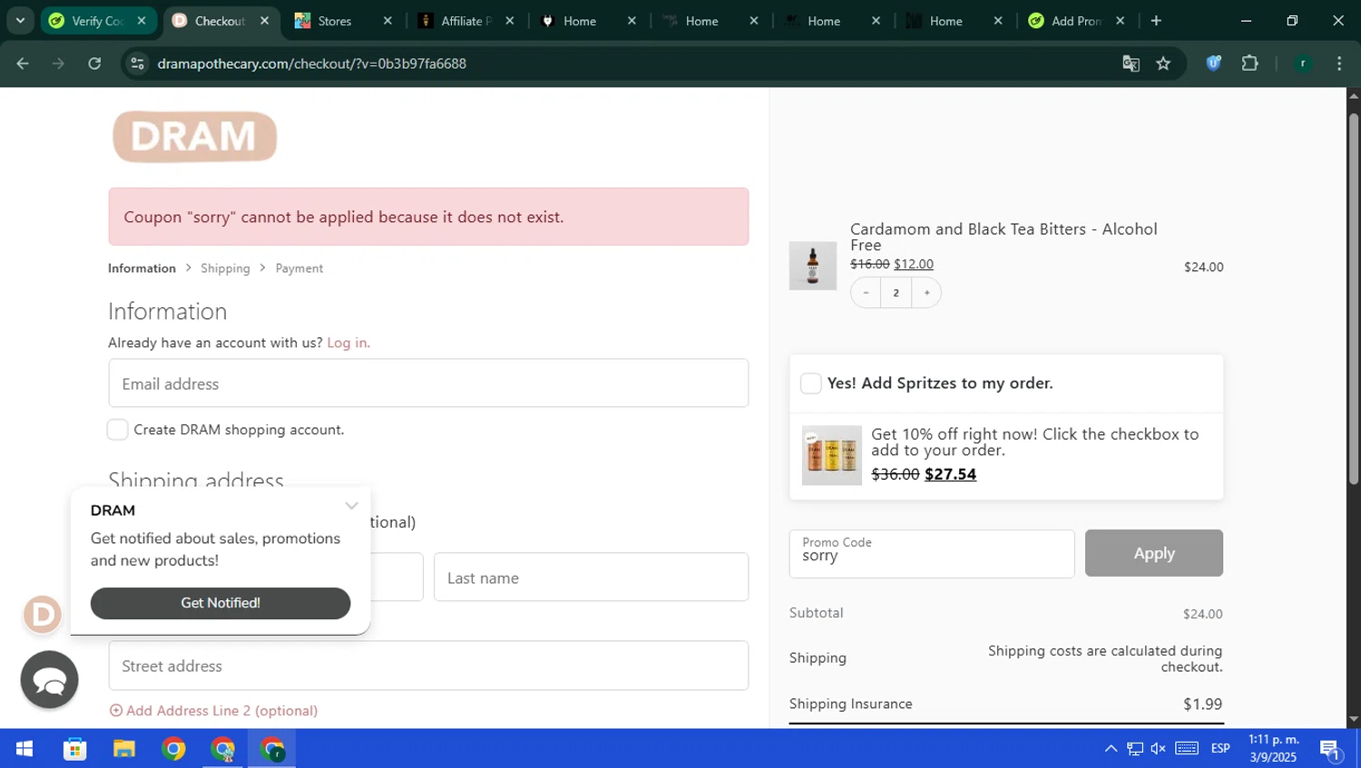
Task: Decrease product quantity with minus button
Action: (x=867, y=292)
